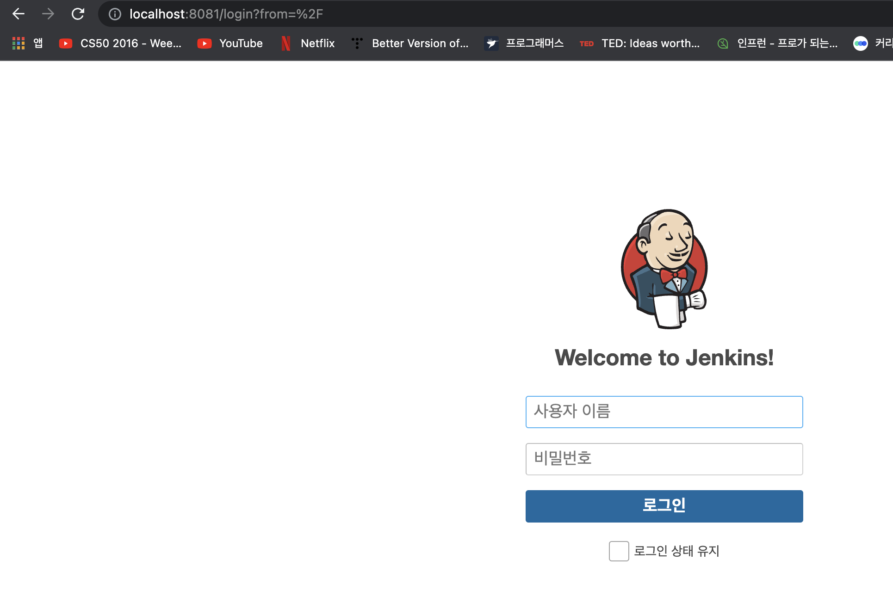Open the 프로그래머스 bookmark
Image resolution: width=893 pixels, height=603 pixels.
click(524, 43)
